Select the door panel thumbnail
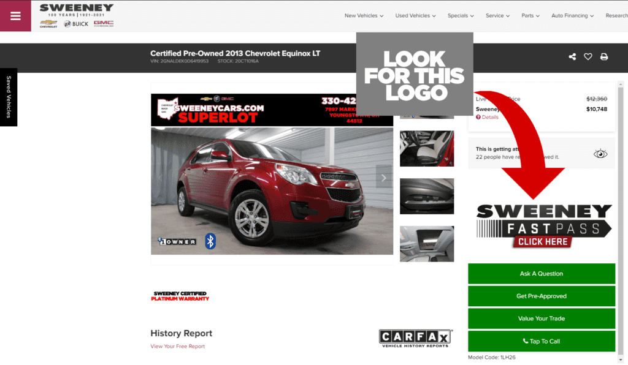628x365 pixels. pos(427,196)
